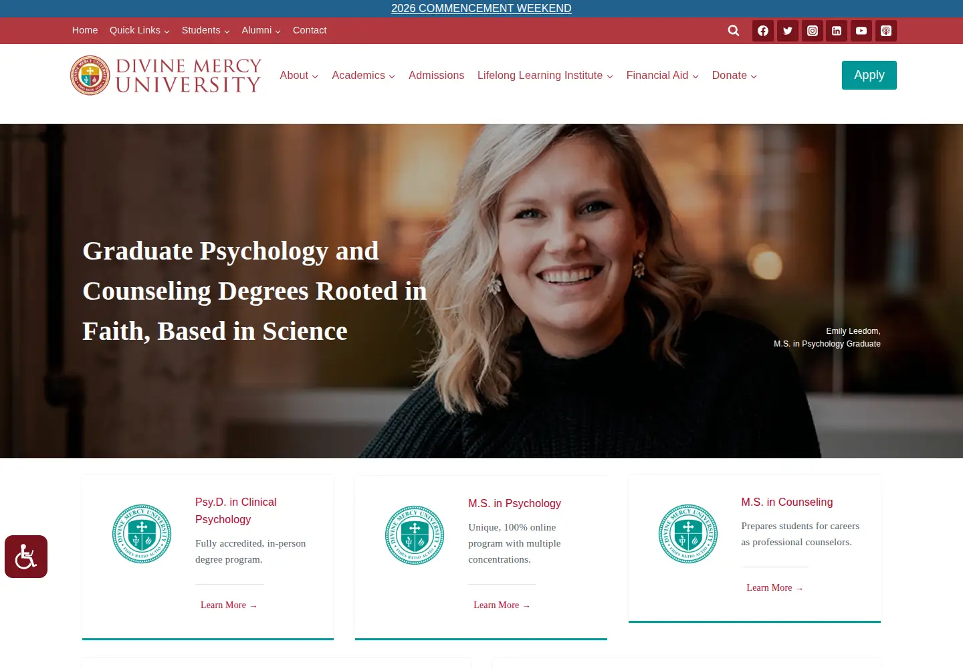This screenshot has height=669, width=963.
Task: Expand the Donate menu
Action: click(x=734, y=76)
